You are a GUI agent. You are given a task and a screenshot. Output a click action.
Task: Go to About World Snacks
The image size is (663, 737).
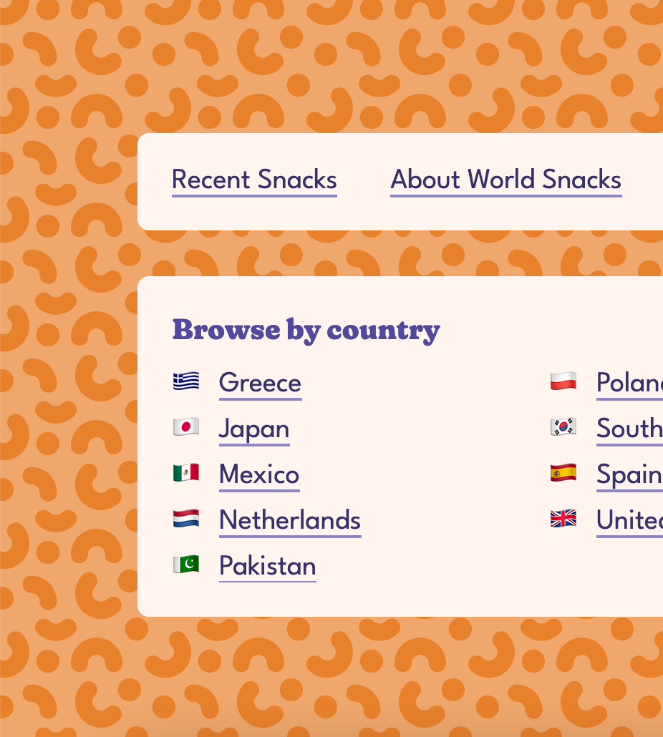click(x=505, y=180)
